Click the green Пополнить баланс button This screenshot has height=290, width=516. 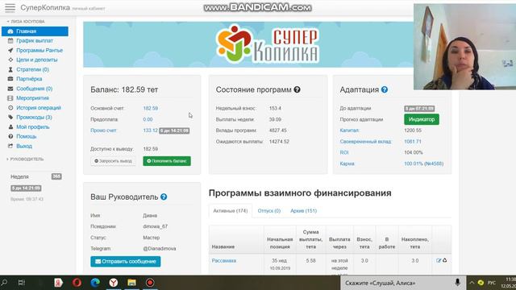coord(167,161)
